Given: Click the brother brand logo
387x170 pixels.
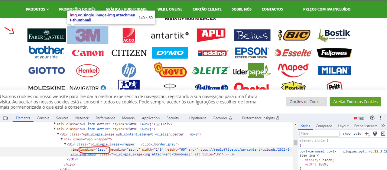Looking at the screenshot, I should click(47, 53).
